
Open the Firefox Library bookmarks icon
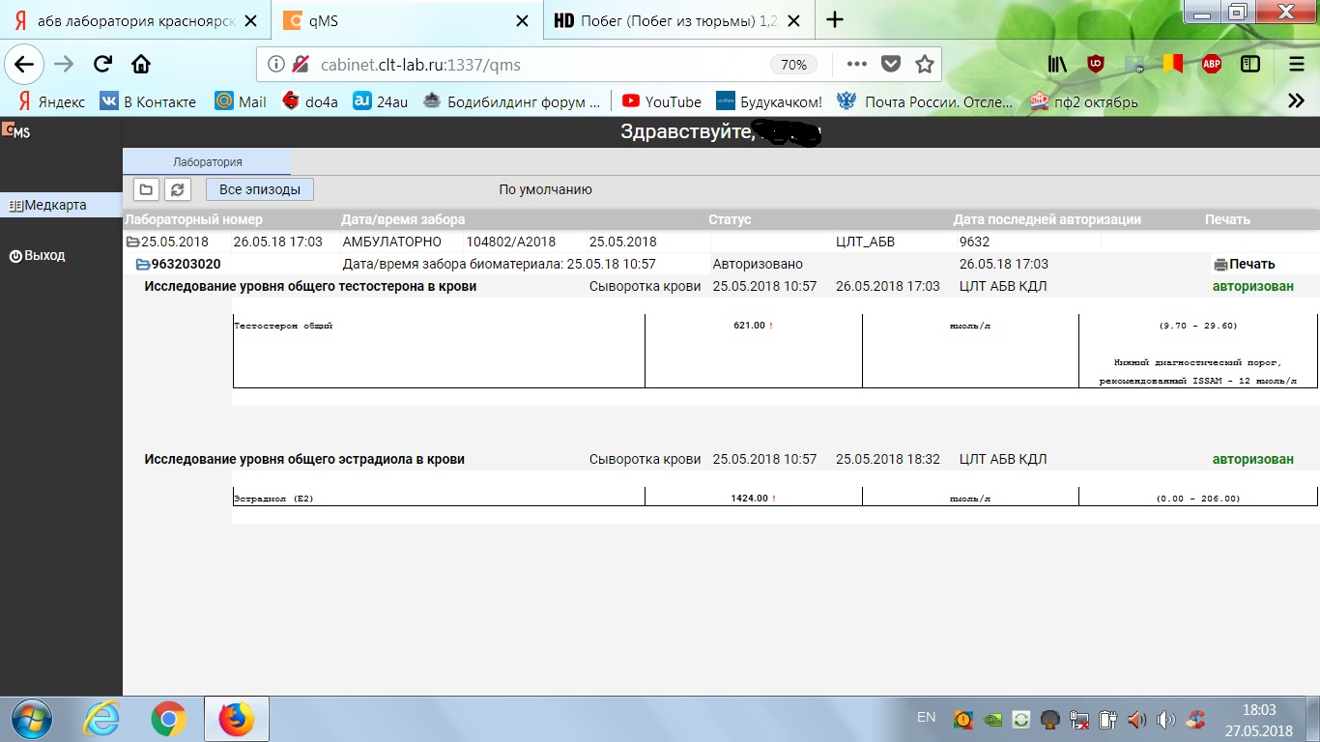click(x=1056, y=63)
